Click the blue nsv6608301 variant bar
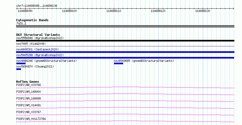This screenshot has width=242, height=125. (x=125, y=52)
